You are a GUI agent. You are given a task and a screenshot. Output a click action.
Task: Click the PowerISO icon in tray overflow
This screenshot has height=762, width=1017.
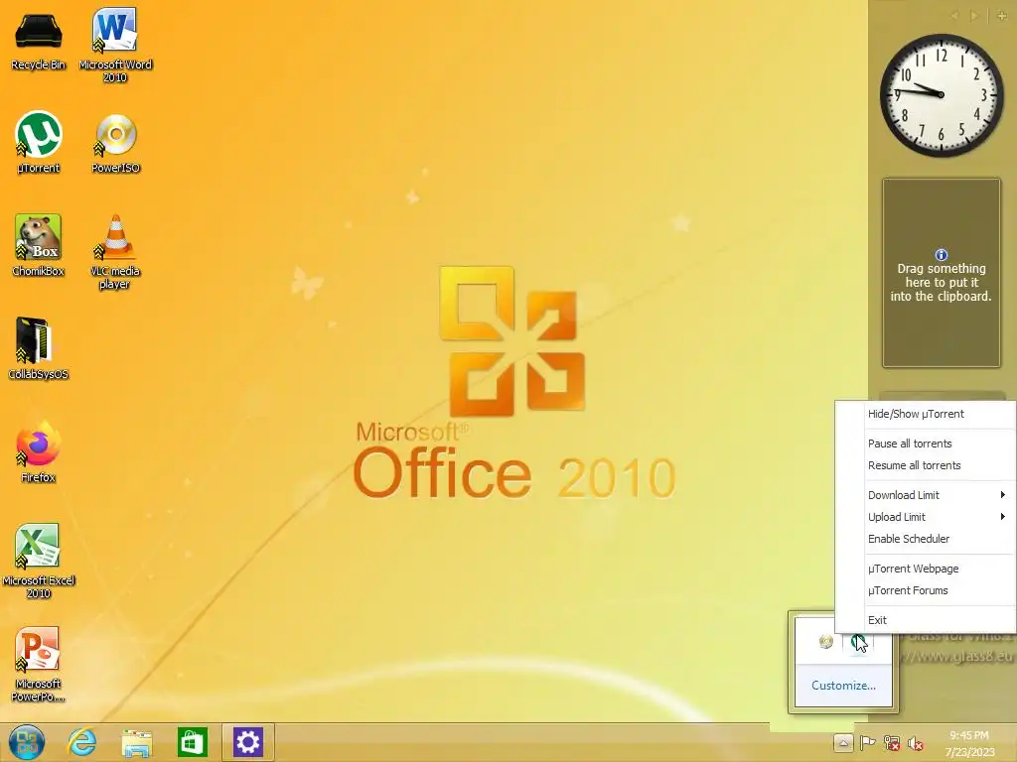tap(825, 642)
